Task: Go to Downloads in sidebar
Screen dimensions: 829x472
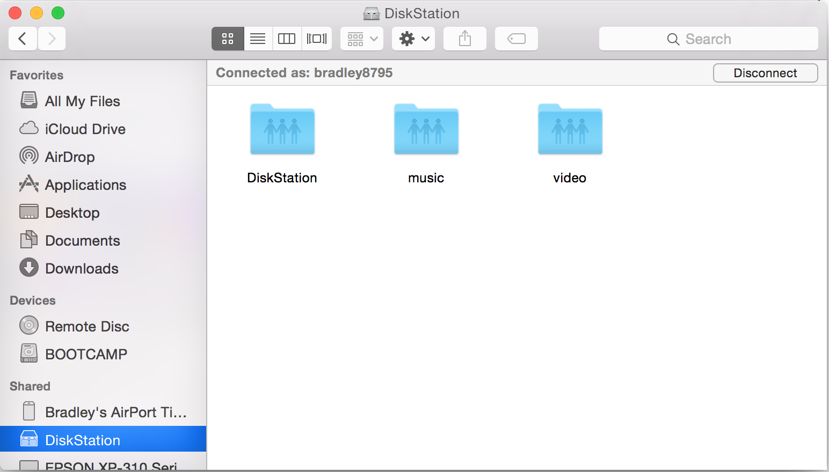Action: tap(103, 268)
